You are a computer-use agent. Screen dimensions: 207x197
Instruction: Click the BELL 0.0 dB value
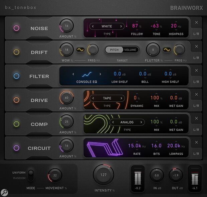145,74
